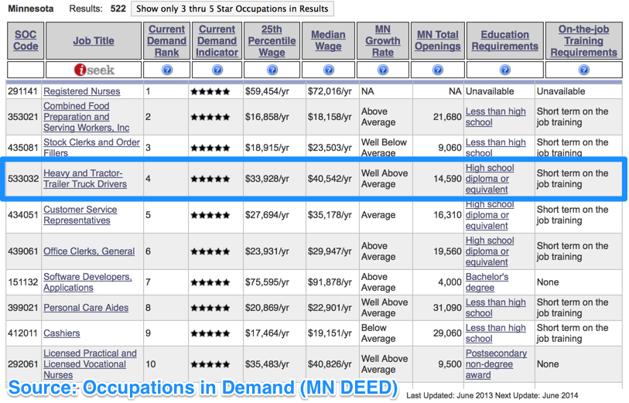Sort by Job Title column header
The width and height of the screenshot is (629, 403).
pyautogui.click(x=94, y=40)
